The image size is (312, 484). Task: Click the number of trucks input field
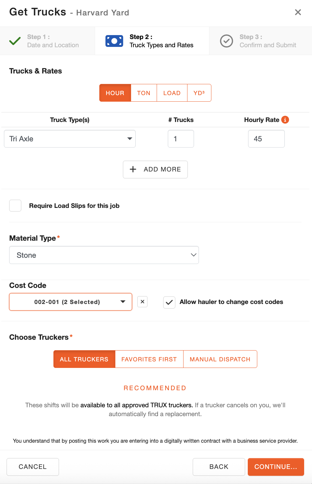pyautogui.click(x=181, y=139)
